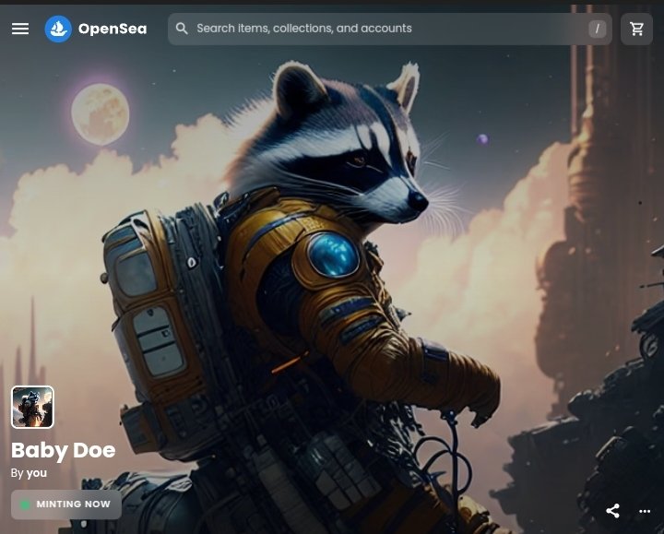Click the slash shortcut key badge
Image resolution: width=664 pixels, height=534 pixels.
click(x=597, y=29)
